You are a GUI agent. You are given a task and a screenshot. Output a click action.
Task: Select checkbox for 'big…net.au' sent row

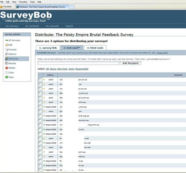coord(40,156)
